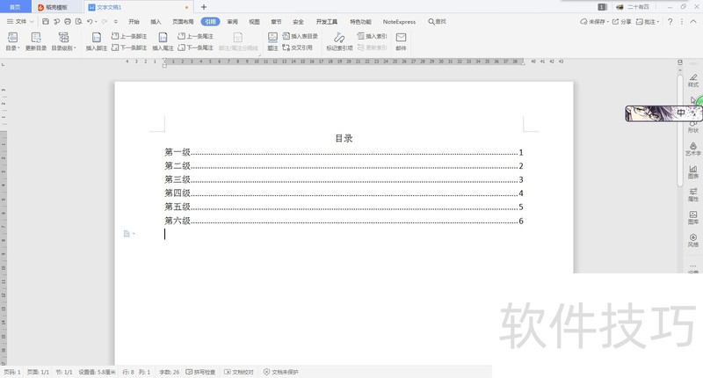Jump to 上一条尾注 previous endnote
This screenshot has height=378, width=703.
[195, 36]
